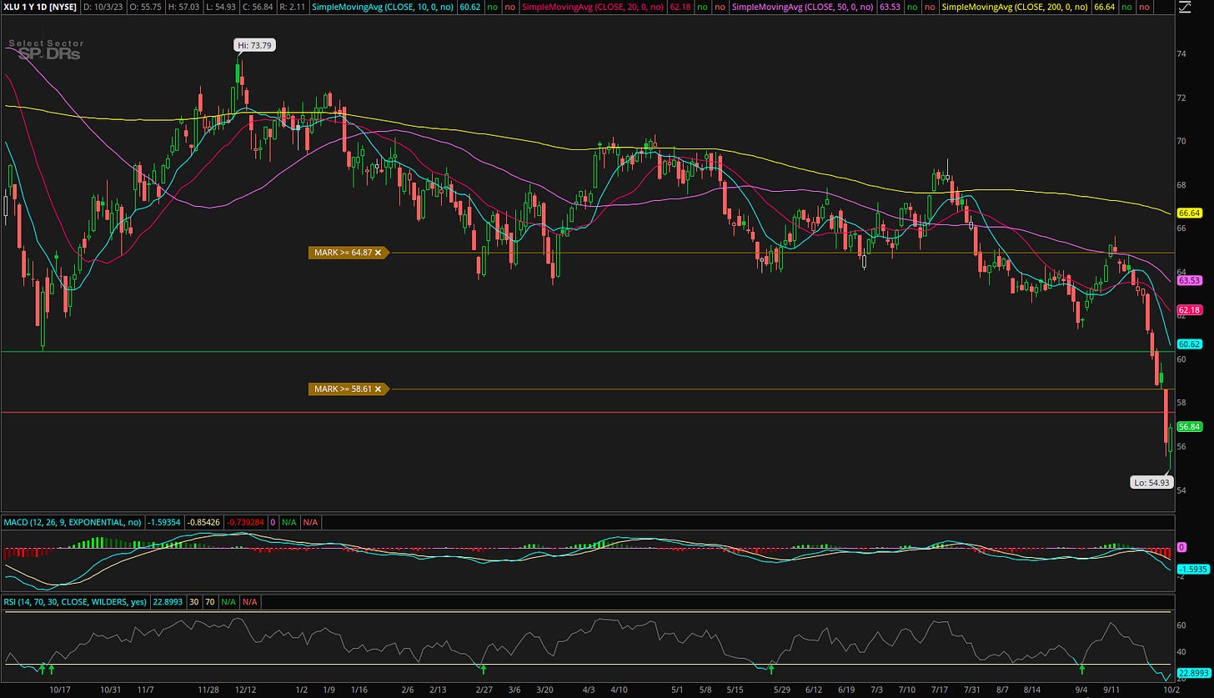Click the cyan 60.62 price axis bubble
This screenshot has width=1214, height=698.
click(x=1188, y=344)
